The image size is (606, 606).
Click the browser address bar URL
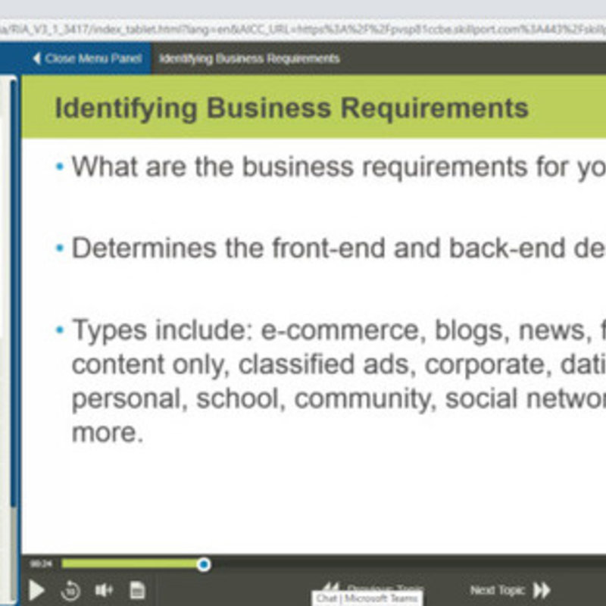[303, 30]
